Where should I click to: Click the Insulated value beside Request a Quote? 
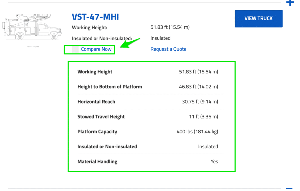click(160, 38)
